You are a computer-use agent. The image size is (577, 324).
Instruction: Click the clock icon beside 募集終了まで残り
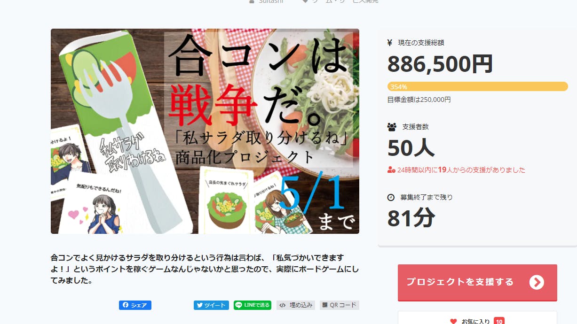[x=391, y=197]
